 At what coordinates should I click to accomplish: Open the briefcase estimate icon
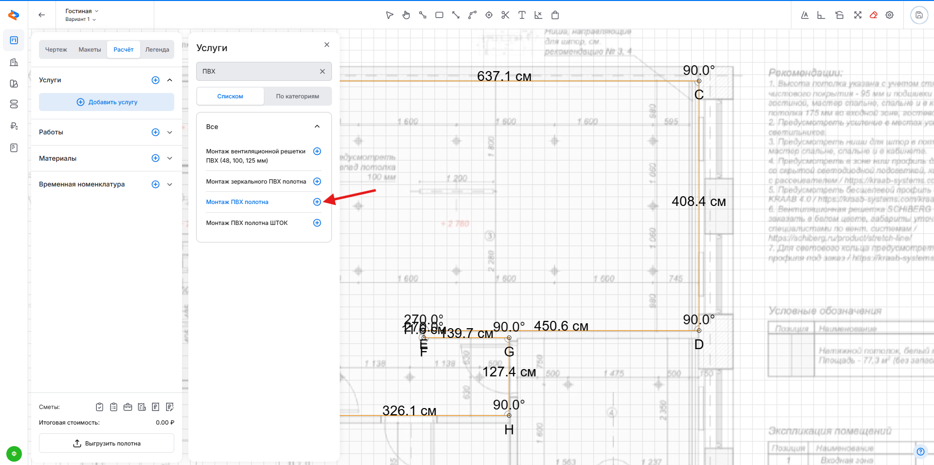(128, 407)
